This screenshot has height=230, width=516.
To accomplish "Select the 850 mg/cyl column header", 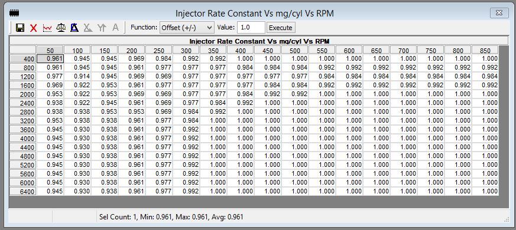I will [485, 50].
